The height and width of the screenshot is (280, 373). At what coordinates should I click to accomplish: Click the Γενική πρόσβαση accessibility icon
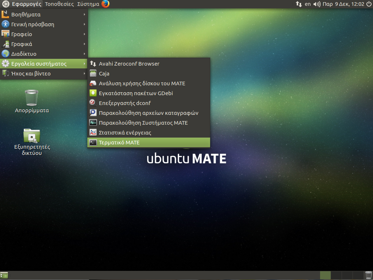(x=5, y=24)
